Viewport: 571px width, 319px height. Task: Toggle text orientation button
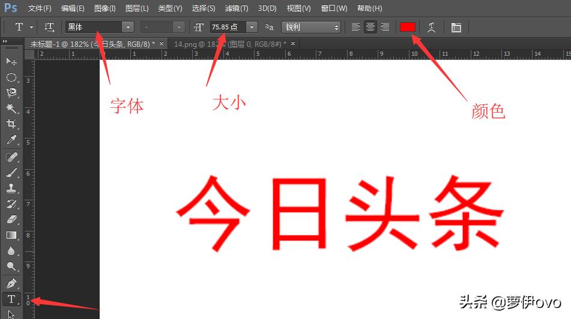(x=49, y=27)
